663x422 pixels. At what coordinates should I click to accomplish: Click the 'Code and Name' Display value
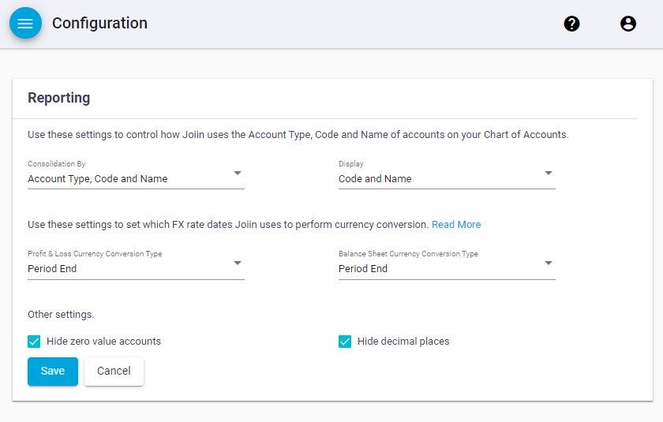(x=375, y=179)
